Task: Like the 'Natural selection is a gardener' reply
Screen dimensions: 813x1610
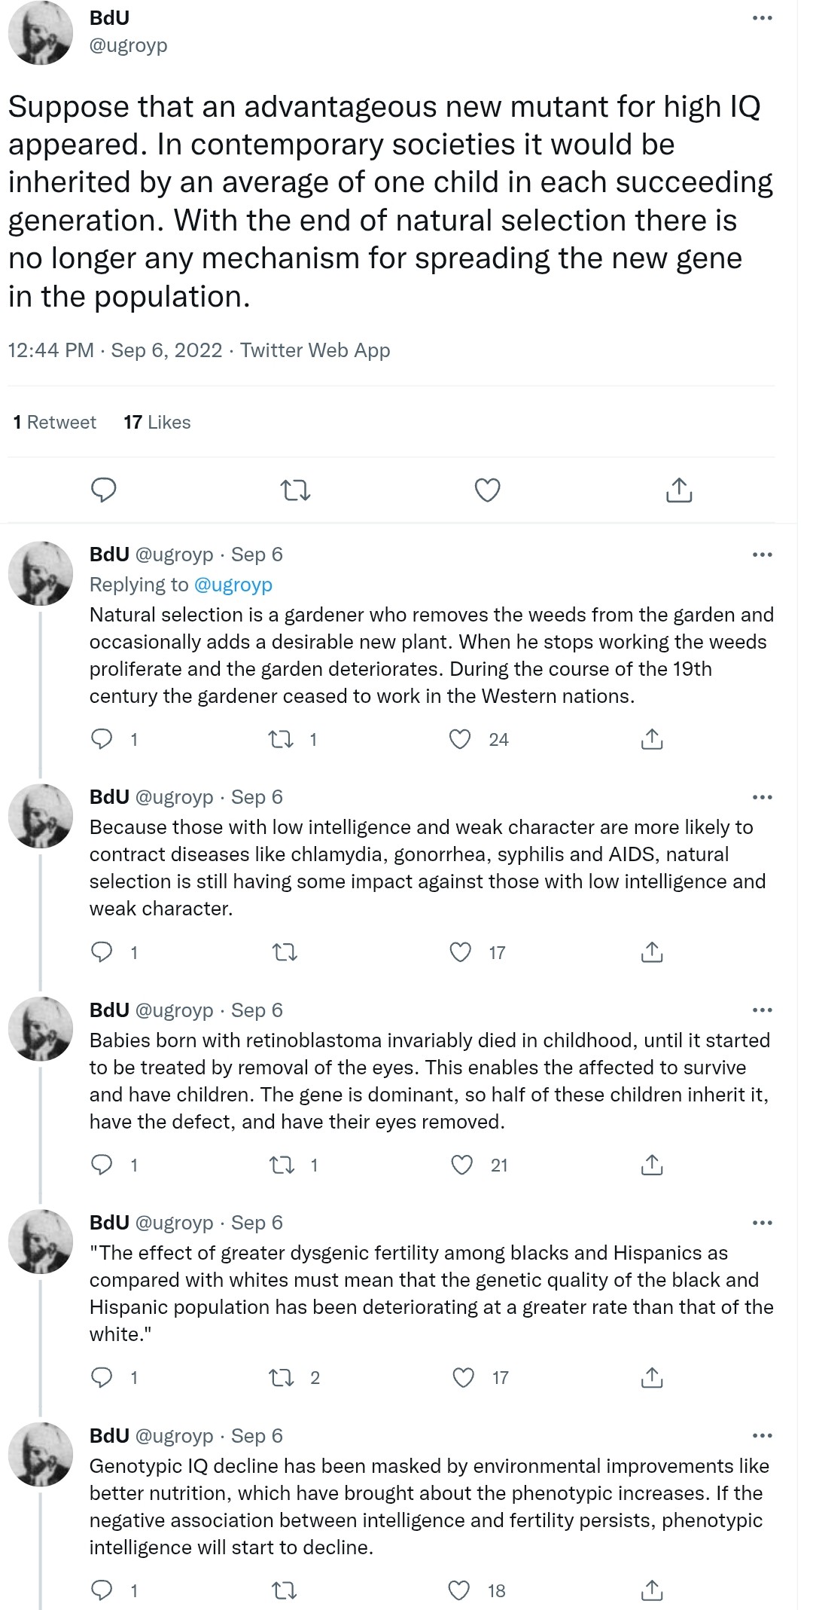Action: (460, 739)
